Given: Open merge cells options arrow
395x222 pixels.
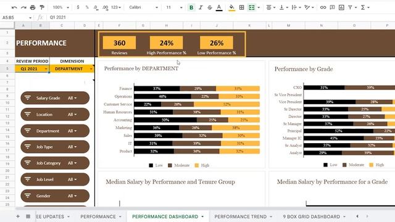Looking at the screenshot, I should [x=259, y=7].
